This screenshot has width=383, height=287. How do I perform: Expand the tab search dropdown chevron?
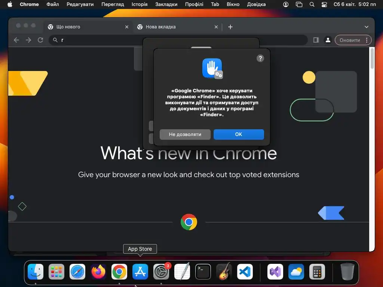(x=367, y=27)
